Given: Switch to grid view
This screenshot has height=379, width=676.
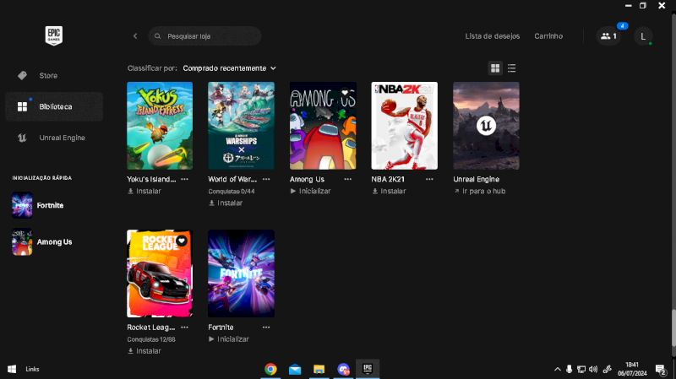Looking at the screenshot, I should pos(495,68).
